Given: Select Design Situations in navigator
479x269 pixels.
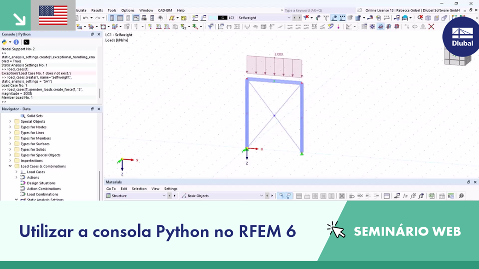Looking at the screenshot, I should tap(41, 183).
